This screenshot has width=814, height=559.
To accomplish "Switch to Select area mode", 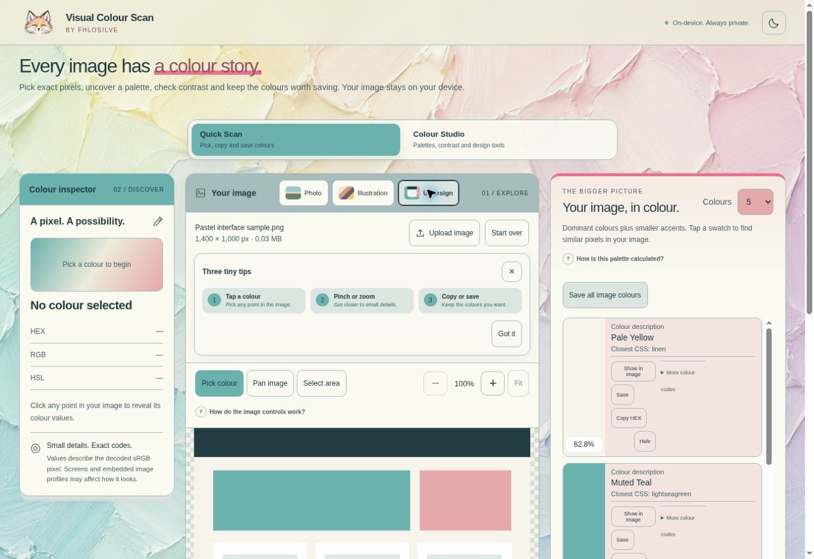I will (321, 383).
